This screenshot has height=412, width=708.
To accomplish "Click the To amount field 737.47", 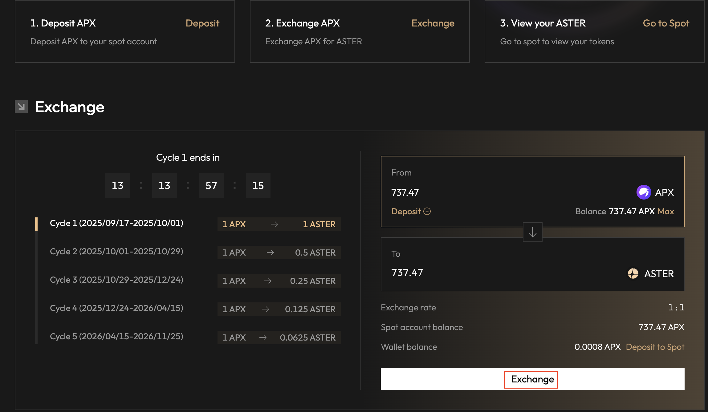I will point(407,273).
